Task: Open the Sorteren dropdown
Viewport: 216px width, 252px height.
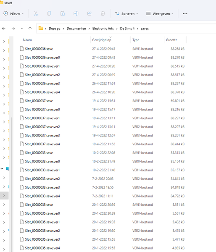Action: click(x=126, y=14)
